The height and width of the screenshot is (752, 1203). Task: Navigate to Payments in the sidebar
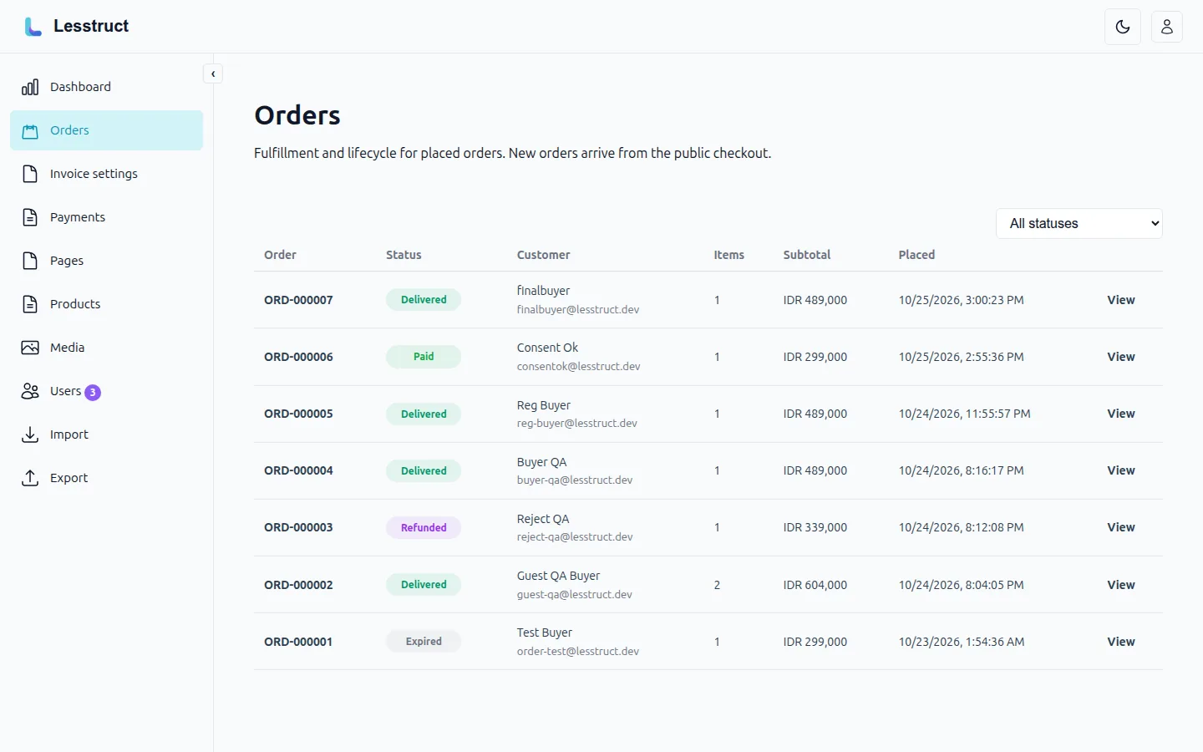(x=107, y=217)
